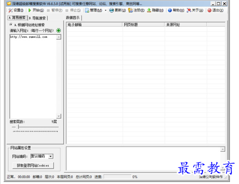
Task: Open the 关于 (About) toolbar button
Action: (195, 11)
